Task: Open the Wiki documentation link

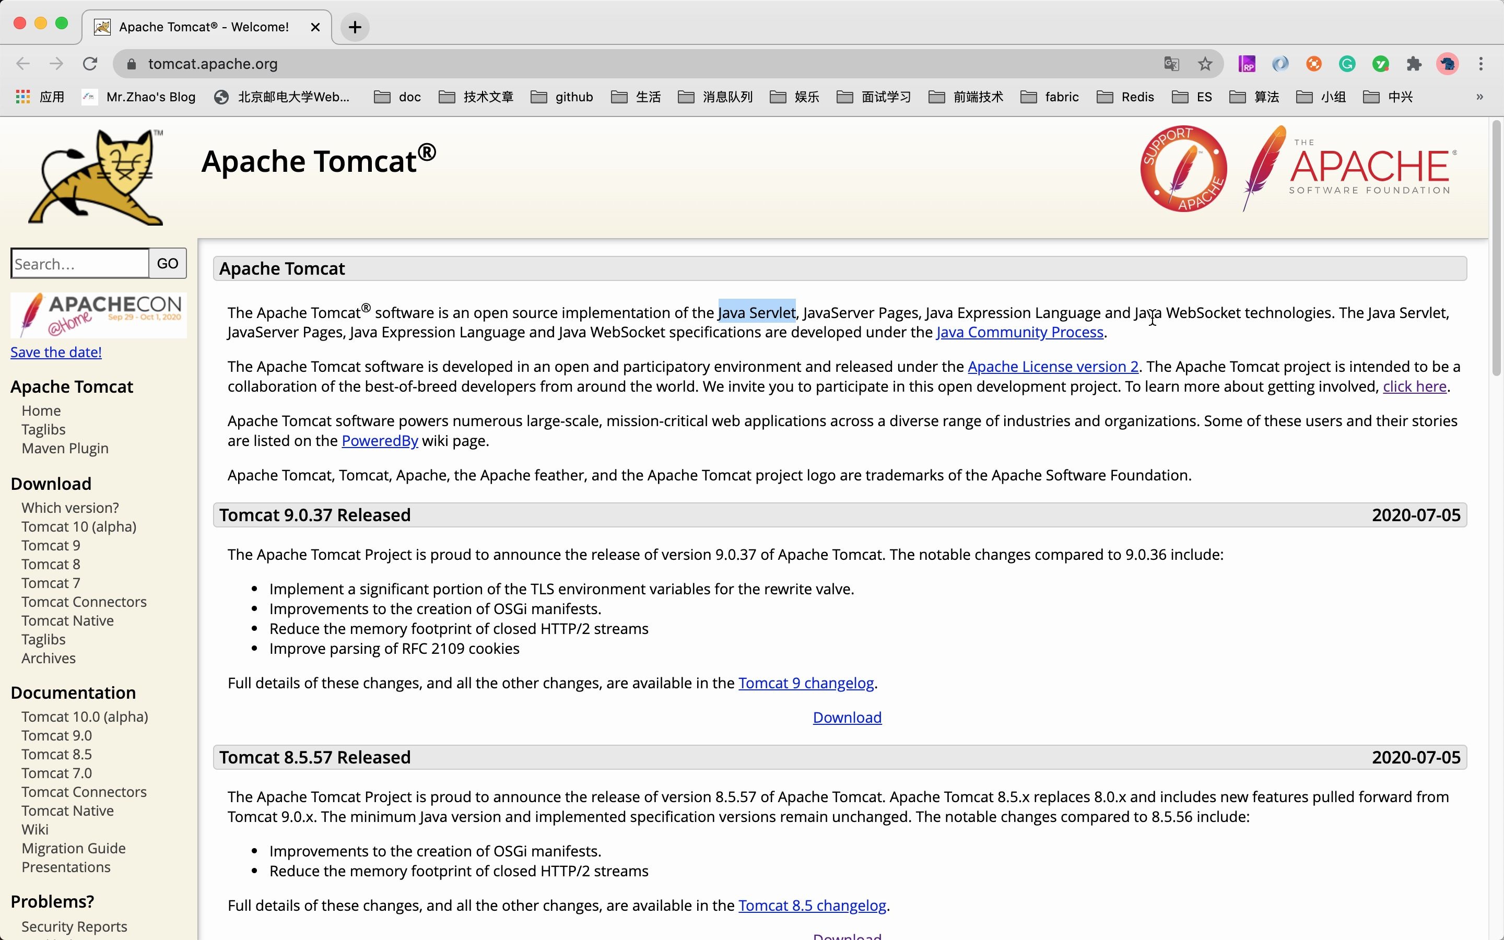Action: coord(35,829)
